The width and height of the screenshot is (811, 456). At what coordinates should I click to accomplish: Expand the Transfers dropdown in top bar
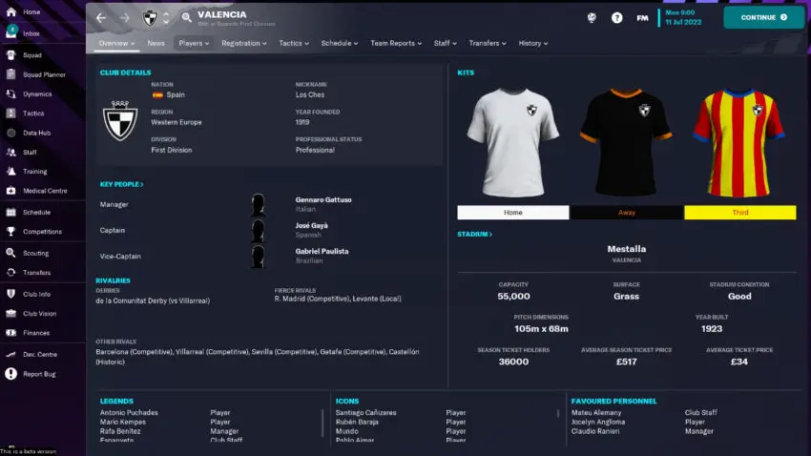pos(488,44)
